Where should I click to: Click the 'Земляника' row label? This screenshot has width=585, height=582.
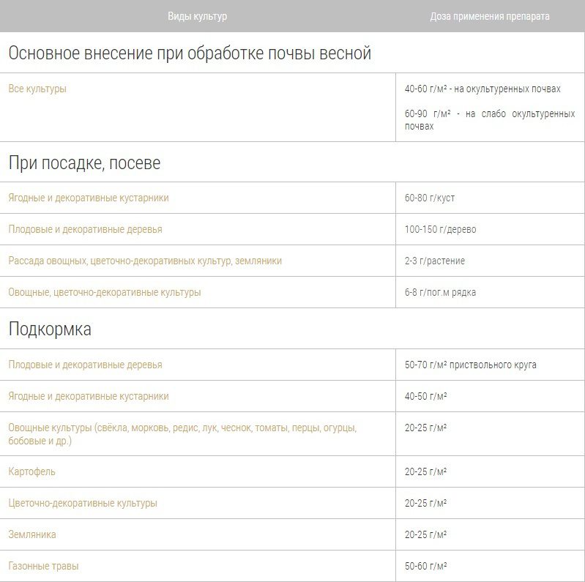point(32,535)
